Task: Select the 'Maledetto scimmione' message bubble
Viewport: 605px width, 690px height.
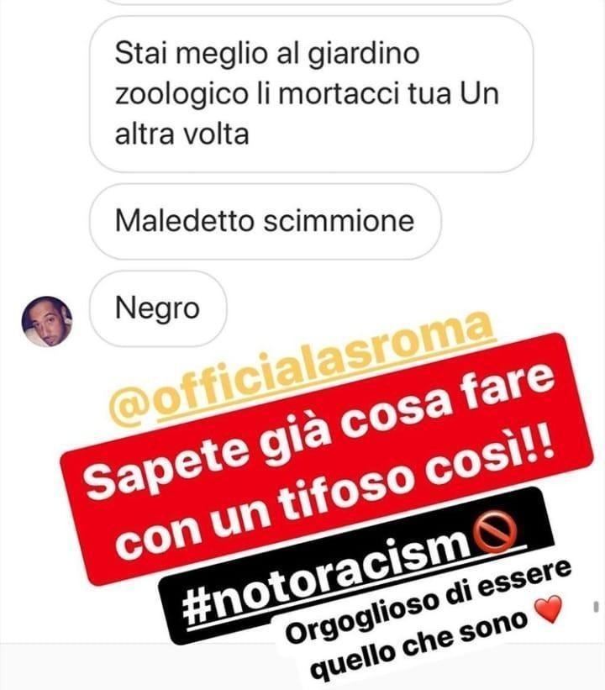Action: tap(266, 221)
